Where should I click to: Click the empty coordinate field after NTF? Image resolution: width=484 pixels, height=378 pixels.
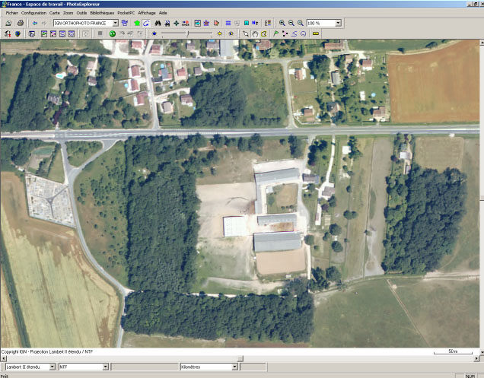point(144,367)
